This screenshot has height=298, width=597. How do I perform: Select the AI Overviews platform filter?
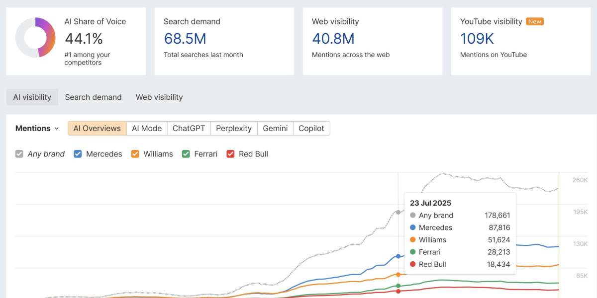(97, 128)
